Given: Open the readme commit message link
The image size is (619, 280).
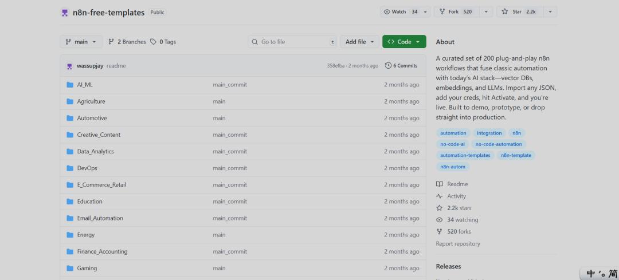Looking at the screenshot, I should click(x=116, y=66).
